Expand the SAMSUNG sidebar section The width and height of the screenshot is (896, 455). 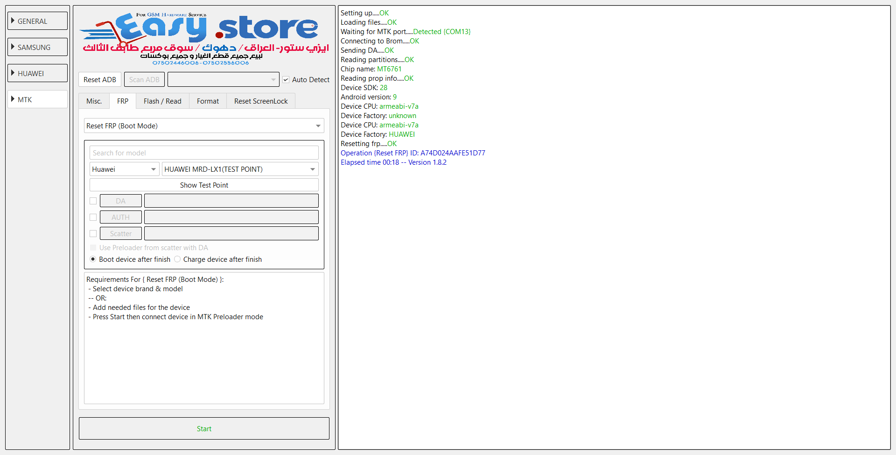coord(37,47)
